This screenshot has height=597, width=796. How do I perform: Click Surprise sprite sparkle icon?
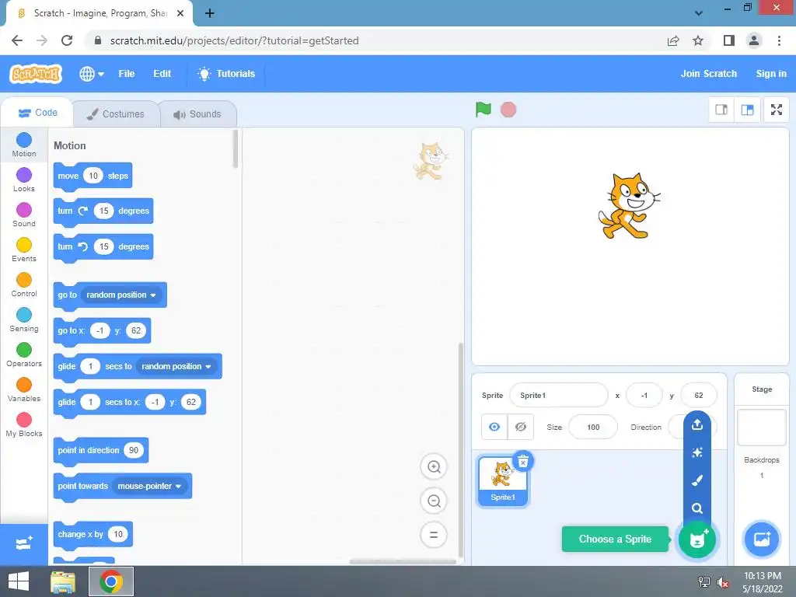697,452
